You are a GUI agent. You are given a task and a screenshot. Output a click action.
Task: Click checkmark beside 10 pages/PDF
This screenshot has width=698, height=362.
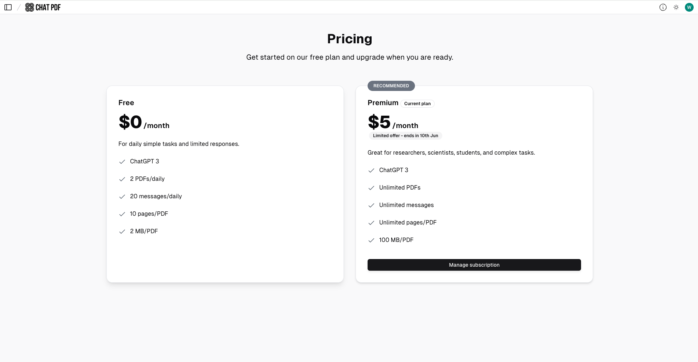(x=122, y=214)
